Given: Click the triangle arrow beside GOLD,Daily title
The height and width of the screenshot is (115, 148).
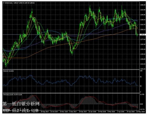Looking at the screenshot, I should pos(4,3).
